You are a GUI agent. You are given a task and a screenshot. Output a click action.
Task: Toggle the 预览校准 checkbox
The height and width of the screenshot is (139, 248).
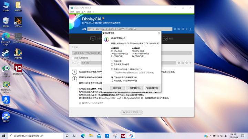[x=112, y=61]
